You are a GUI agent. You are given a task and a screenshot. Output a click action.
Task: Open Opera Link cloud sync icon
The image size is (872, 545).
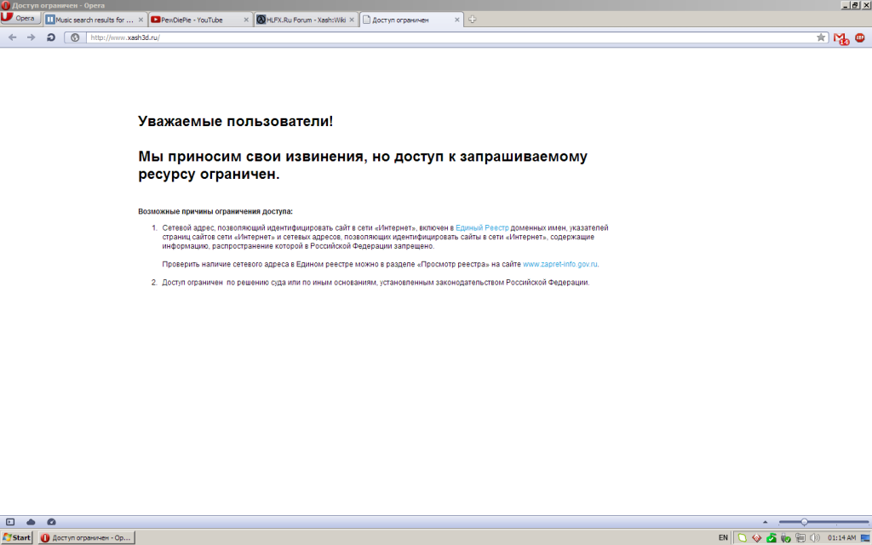31,521
